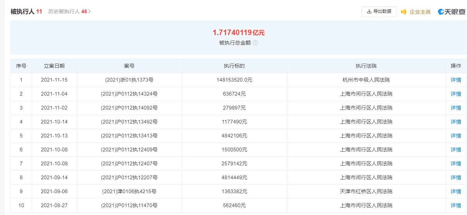Click the 执行法院 column header
This screenshot has height=215, width=467.
point(366,66)
